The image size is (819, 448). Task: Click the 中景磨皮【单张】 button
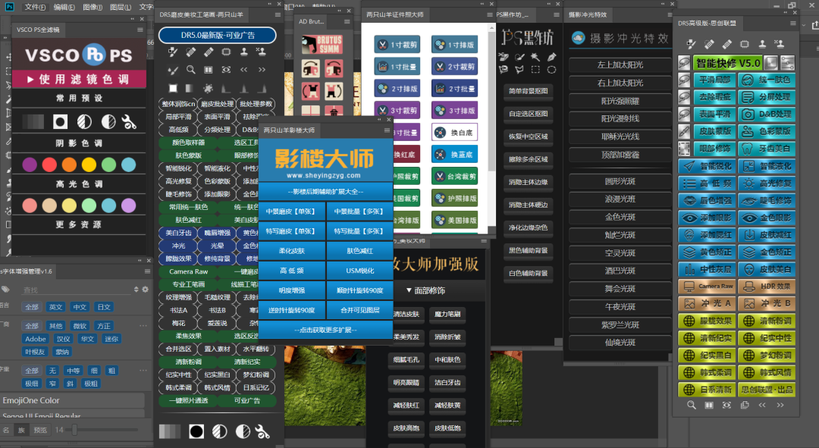coord(291,211)
